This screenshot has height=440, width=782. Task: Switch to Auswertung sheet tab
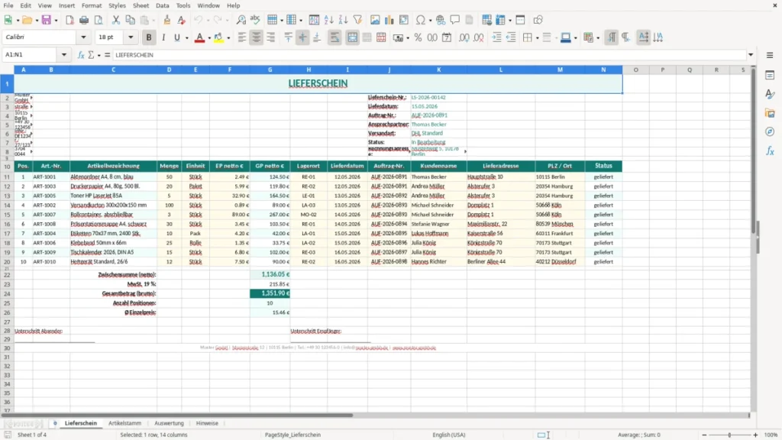tap(169, 423)
